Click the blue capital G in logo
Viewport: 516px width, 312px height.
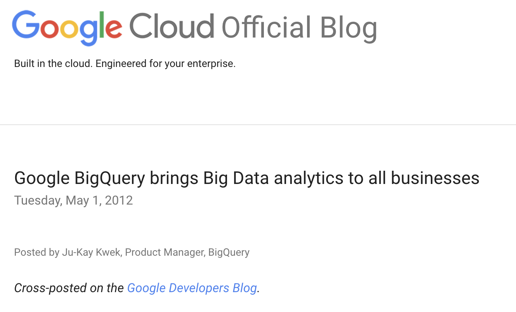click(25, 24)
